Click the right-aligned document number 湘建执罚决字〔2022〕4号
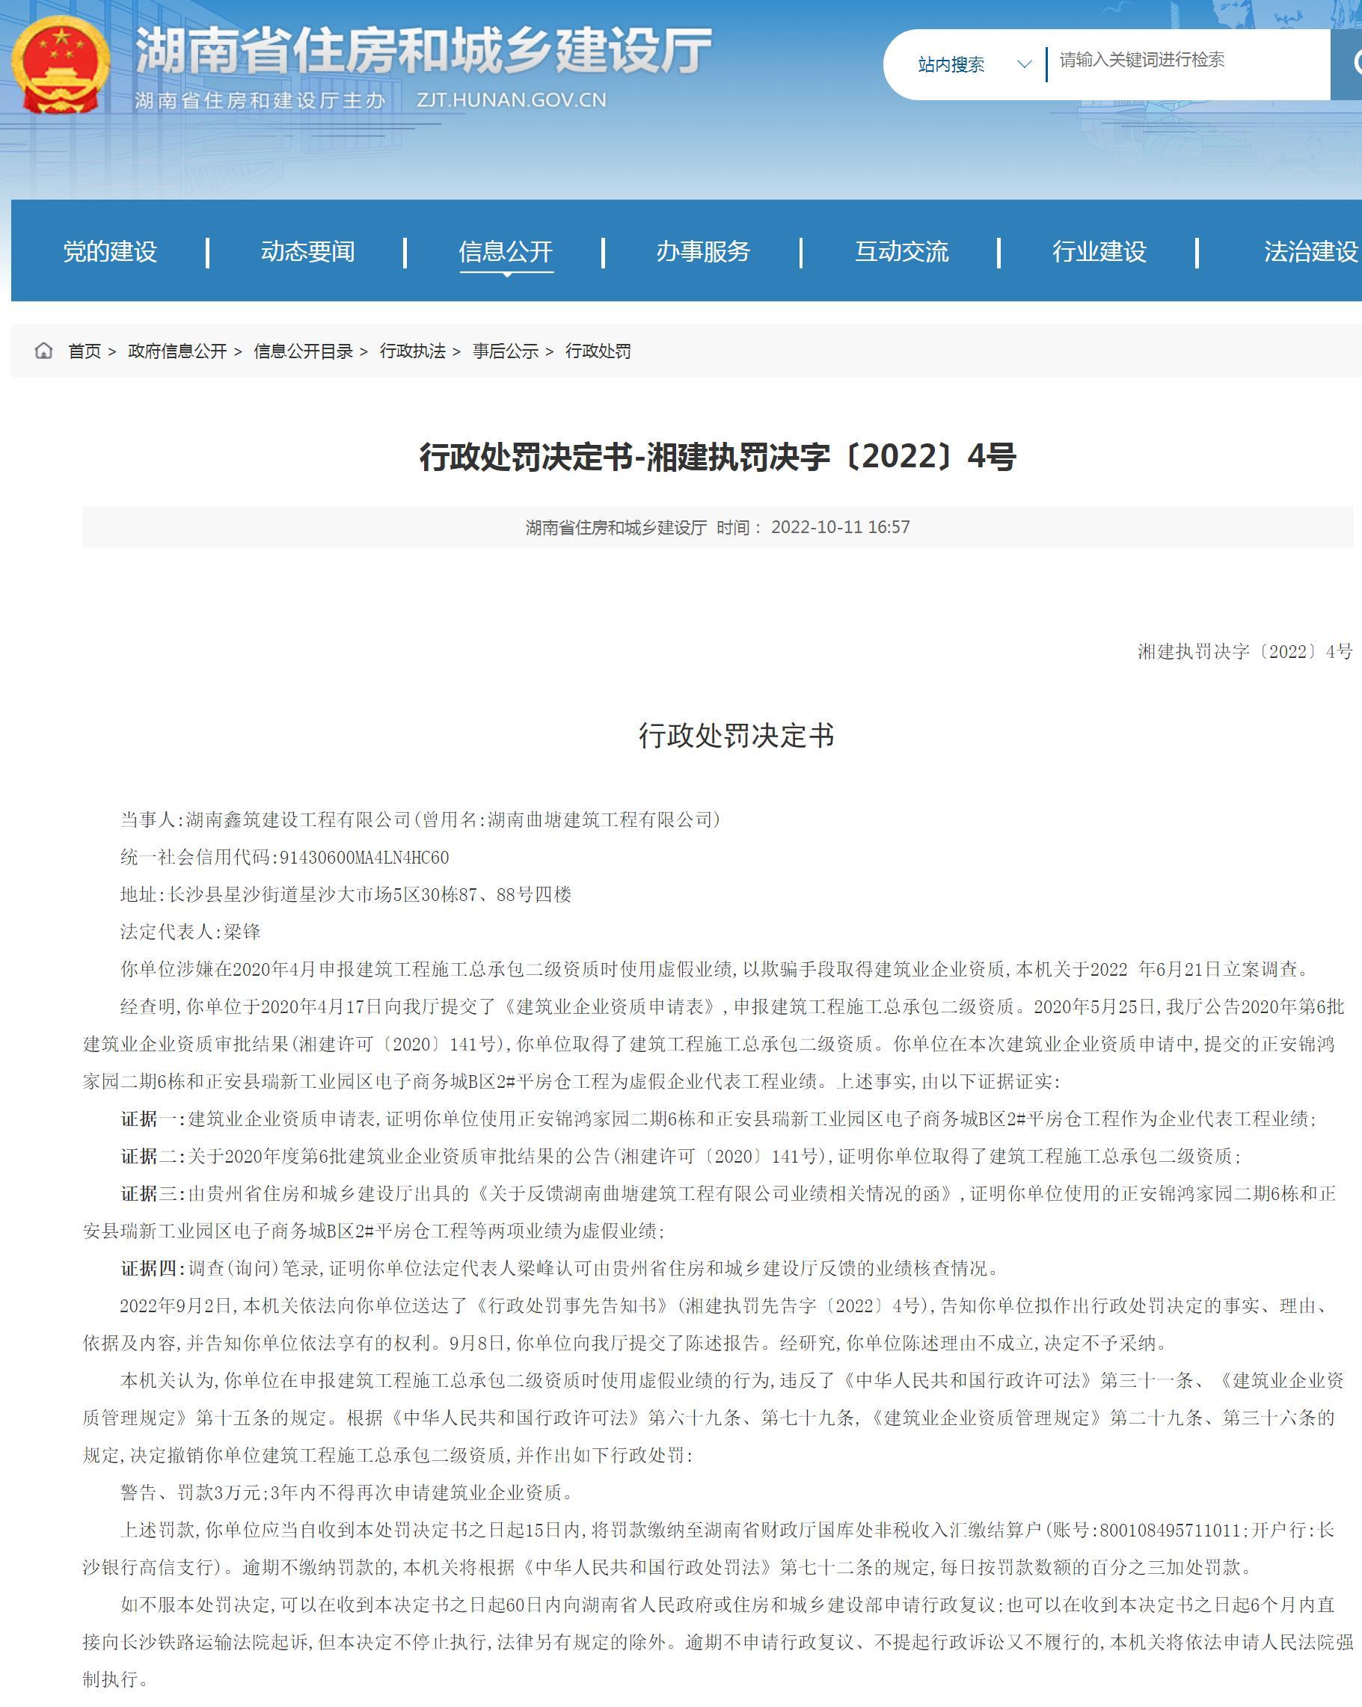 [1245, 651]
